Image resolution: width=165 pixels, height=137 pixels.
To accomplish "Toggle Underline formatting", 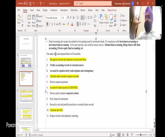I will (x=52, y=24).
